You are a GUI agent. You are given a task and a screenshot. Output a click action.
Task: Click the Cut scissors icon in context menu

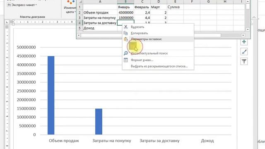tap(126, 27)
